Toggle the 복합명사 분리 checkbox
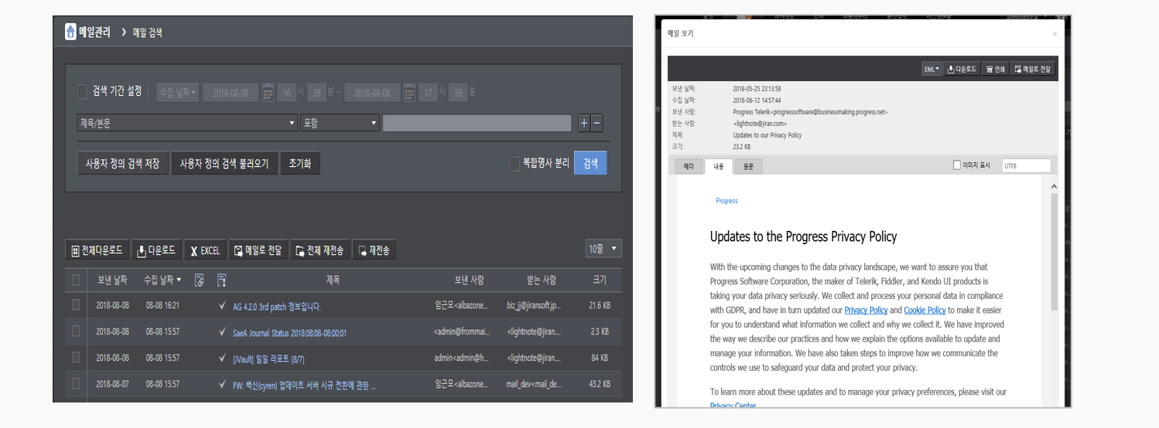1159x428 pixels. coord(515,163)
